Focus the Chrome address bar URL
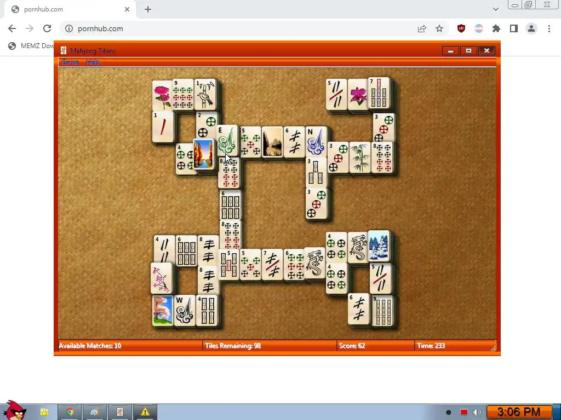This screenshot has width=561, height=420. (101, 28)
